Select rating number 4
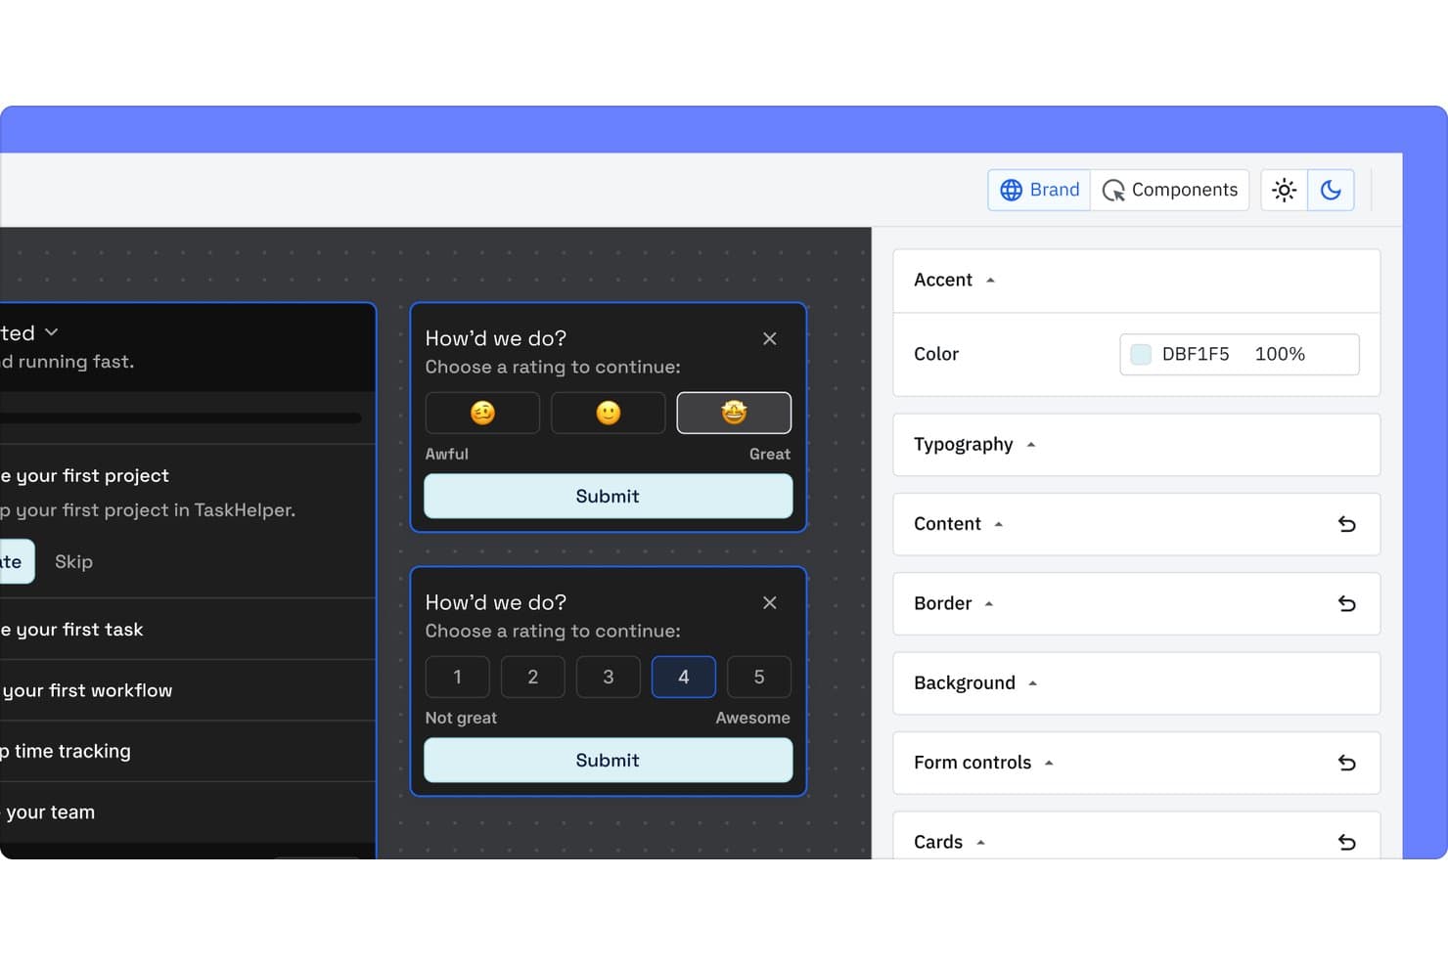The image size is (1448, 965). (684, 677)
